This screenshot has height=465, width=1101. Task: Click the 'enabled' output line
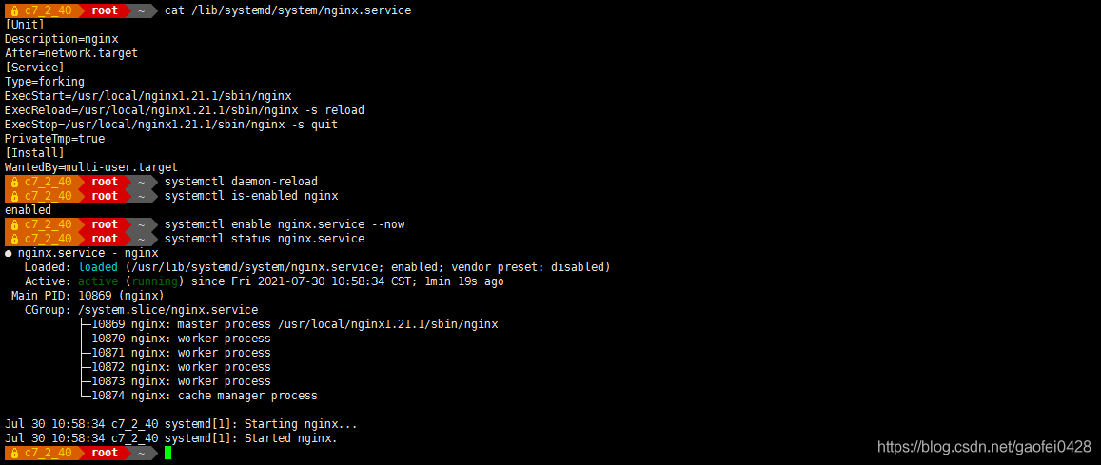(29, 210)
